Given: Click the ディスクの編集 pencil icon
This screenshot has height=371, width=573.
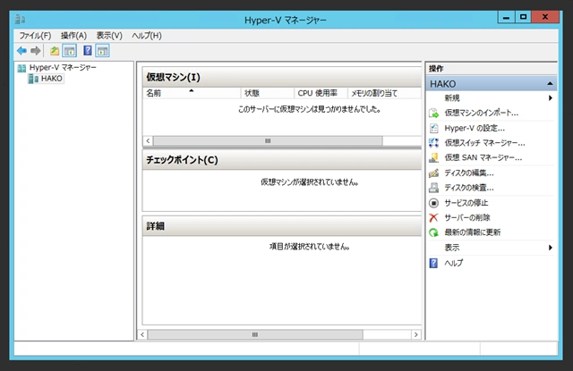Looking at the screenshot, I should (433, 173).
